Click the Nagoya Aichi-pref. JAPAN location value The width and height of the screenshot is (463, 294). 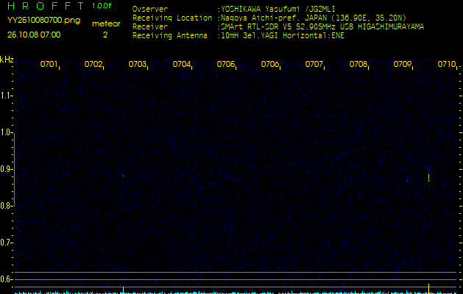pyautogui.click(x=314, y=18)
